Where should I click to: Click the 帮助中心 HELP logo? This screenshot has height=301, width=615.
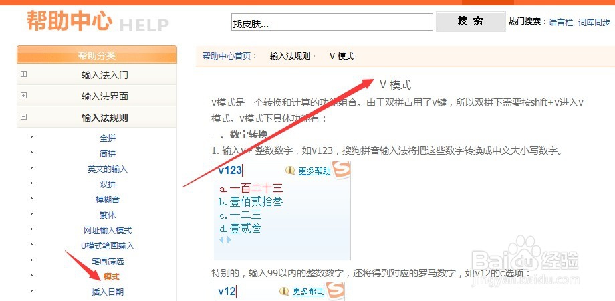click(x=98, y=21)
